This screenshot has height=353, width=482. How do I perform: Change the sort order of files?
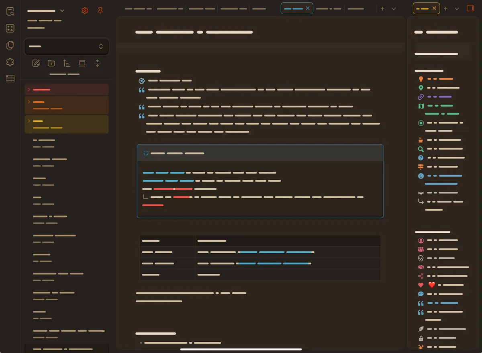coord(67,63)
